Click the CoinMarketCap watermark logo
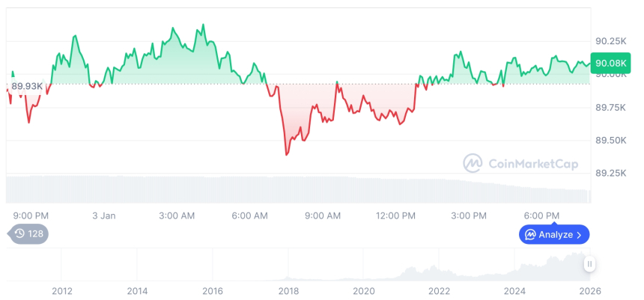 tap(520, 162)
